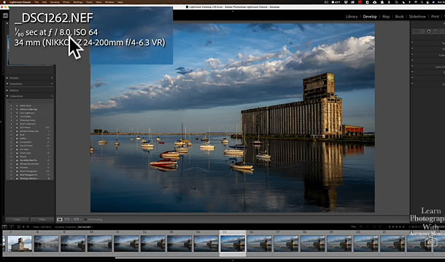Switch to the Slideshow module
445x262 pixels.
coord(417,17)
